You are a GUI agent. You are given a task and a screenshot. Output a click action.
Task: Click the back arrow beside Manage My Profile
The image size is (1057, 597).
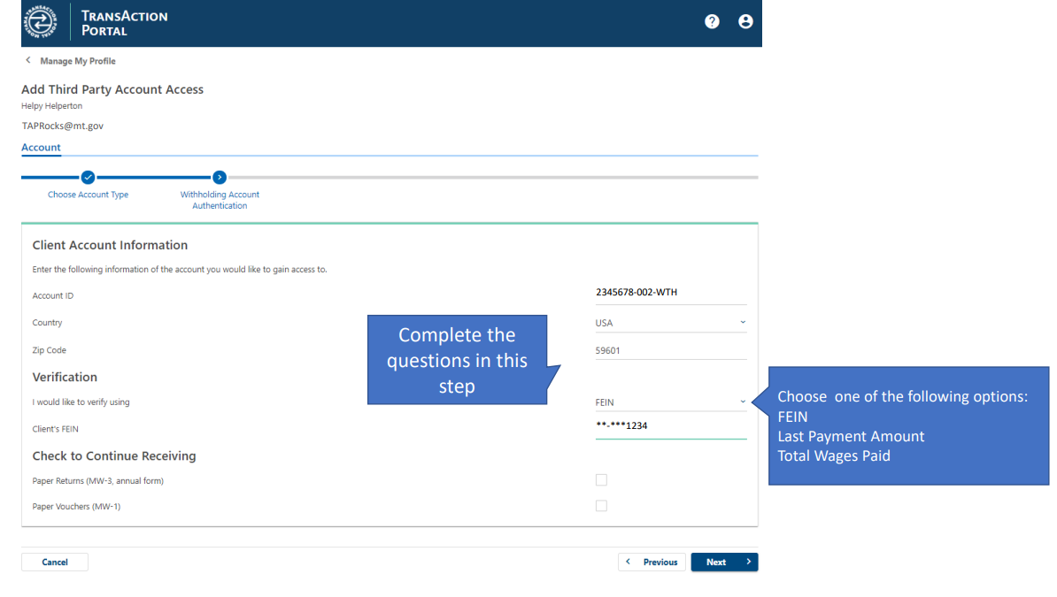coord(28,61)
